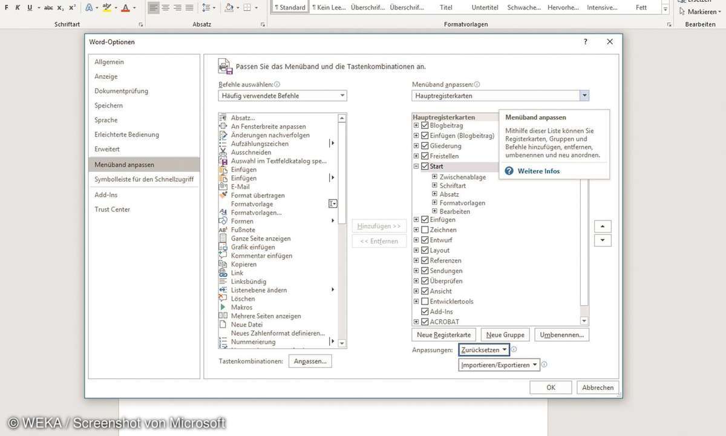
Task: Apply subscript formatting in ribbon
Action: click(x=60, y=8)
